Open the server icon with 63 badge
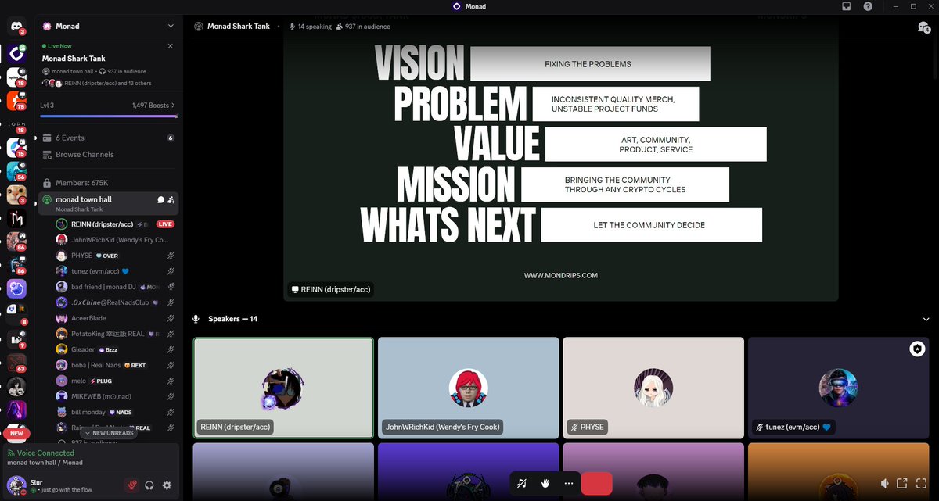 (16, 363)
